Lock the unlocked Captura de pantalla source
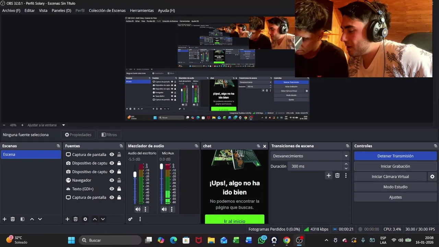 [119, 154]
